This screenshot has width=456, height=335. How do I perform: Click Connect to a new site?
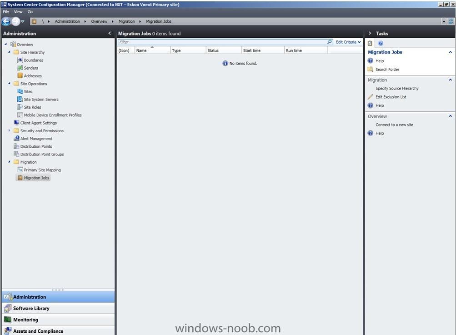tap(394, 125)
